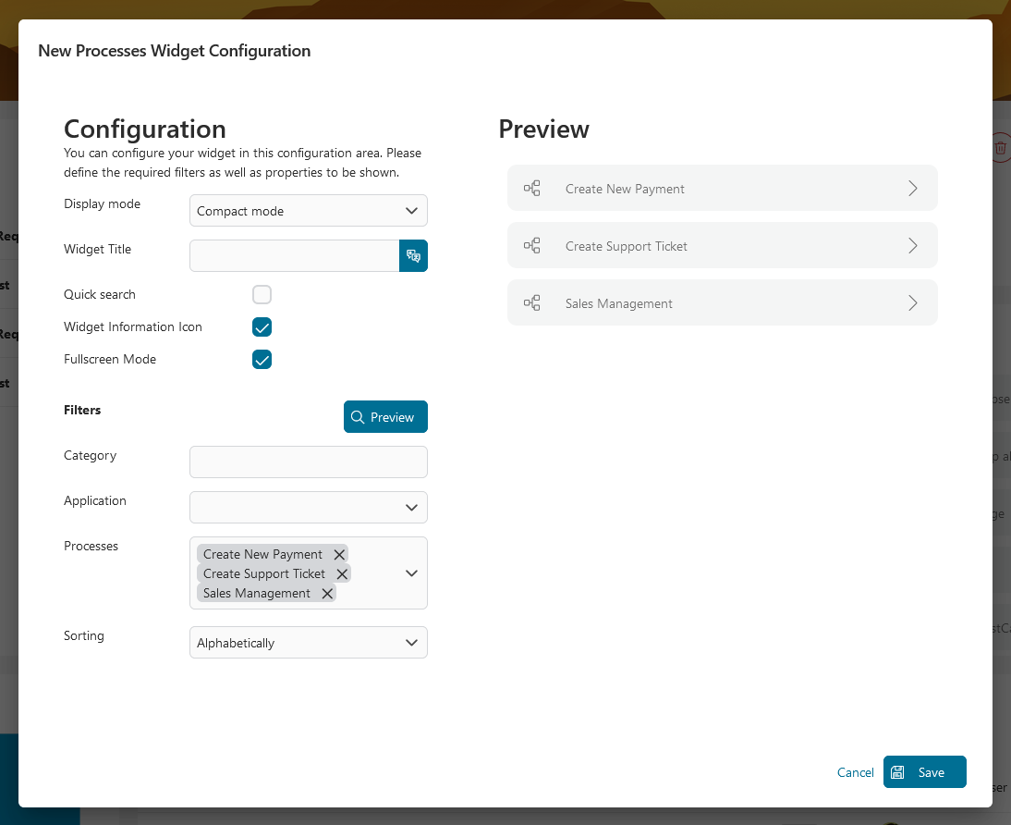This screenshot has height=825, width=1011.
Task: Click process icon beside Create Support Ticket
Action: pyautogui.click(x=532, y=246)
